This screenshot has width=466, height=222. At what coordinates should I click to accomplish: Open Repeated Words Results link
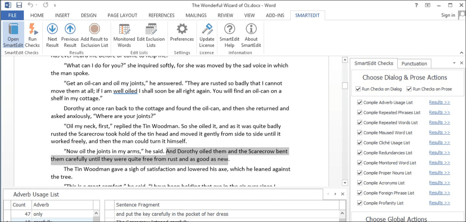(440, 122)
